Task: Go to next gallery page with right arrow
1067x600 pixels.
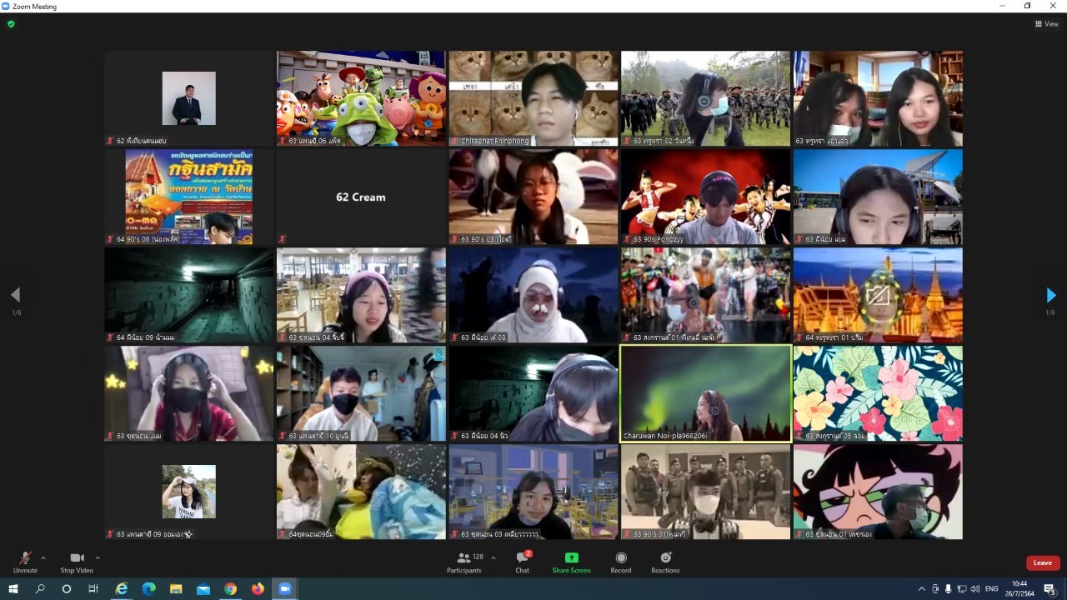Action: [x=1050, y=295]
